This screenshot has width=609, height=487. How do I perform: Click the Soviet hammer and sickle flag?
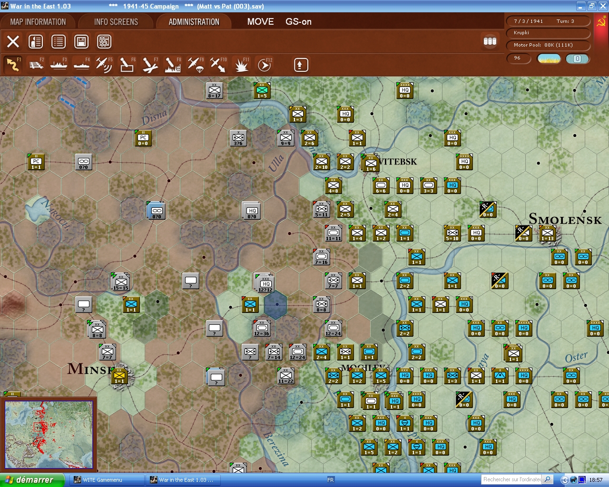click(x=601, y=21)
